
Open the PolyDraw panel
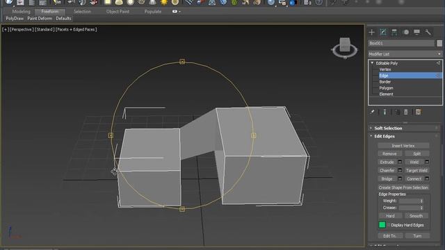click(x=15, y=19)
